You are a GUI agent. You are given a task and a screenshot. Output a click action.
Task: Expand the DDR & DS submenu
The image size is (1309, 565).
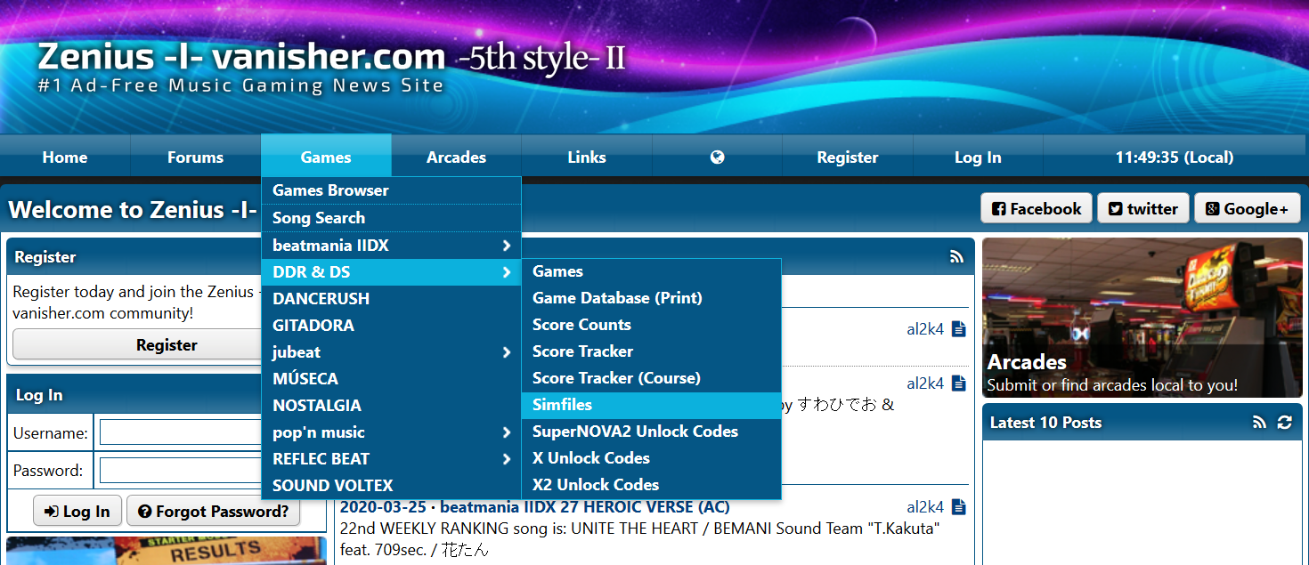[391, 271]
